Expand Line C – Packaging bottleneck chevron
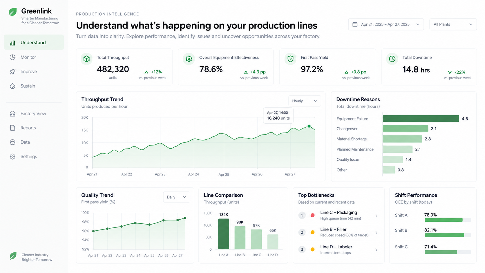 tap(376, 216)
